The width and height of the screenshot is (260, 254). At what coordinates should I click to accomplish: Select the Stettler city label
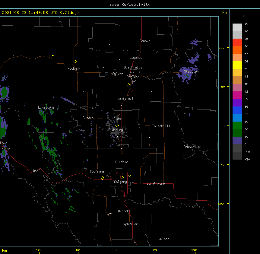coord(191,71)
